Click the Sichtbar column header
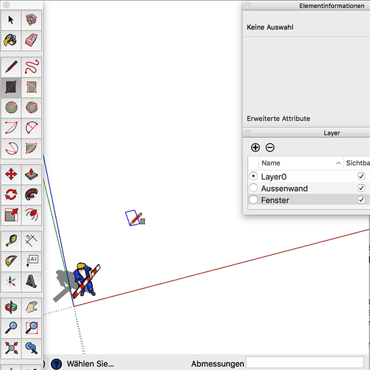 point(357,163)
